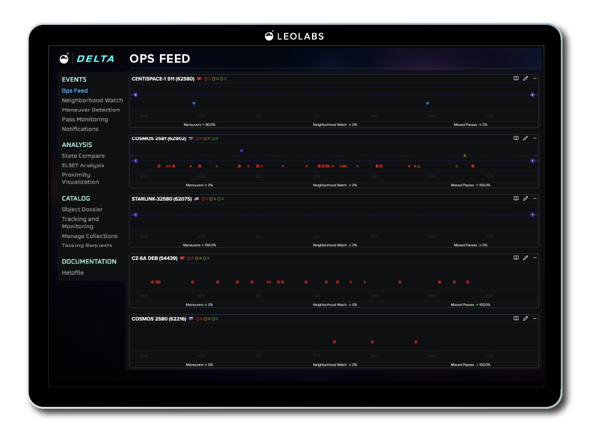Open Ops Feed in Events menu
The width and height of the screenshot is (590, 443).
point(74,91)
